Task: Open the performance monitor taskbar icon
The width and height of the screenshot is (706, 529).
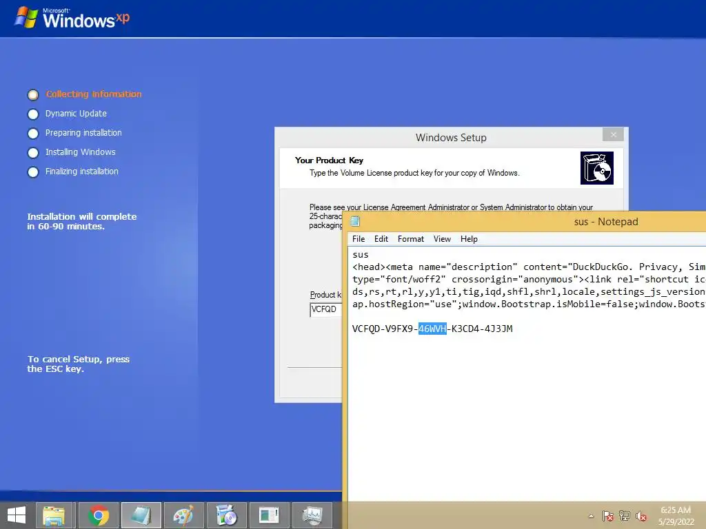Action: pos(312,515)
